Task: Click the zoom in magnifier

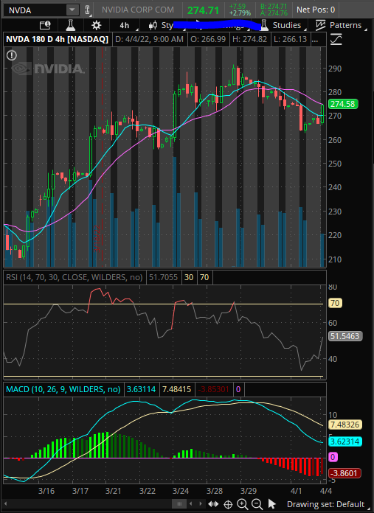Action: tap(243, 504)
